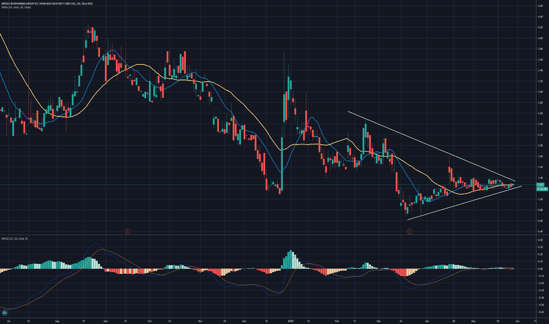Click the teal countdown label below current price

coord(542,189)
